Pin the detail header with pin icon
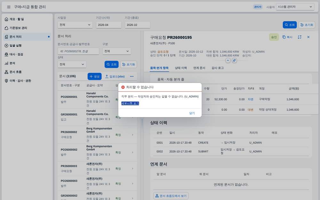The height and width of the screenshot is (200, 320). [x=234, y=60]
